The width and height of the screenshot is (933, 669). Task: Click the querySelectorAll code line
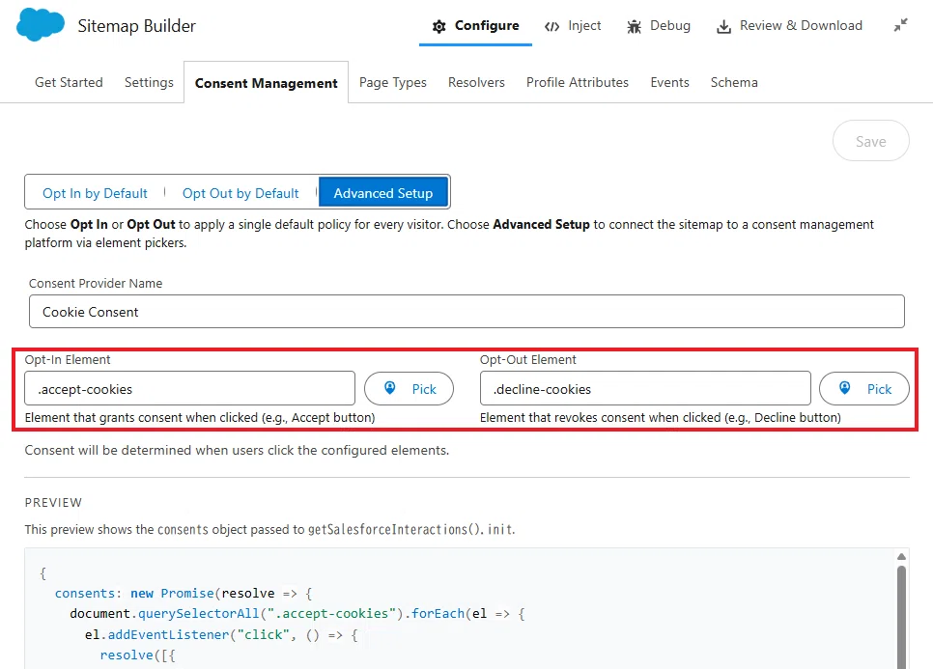point(297,613)
